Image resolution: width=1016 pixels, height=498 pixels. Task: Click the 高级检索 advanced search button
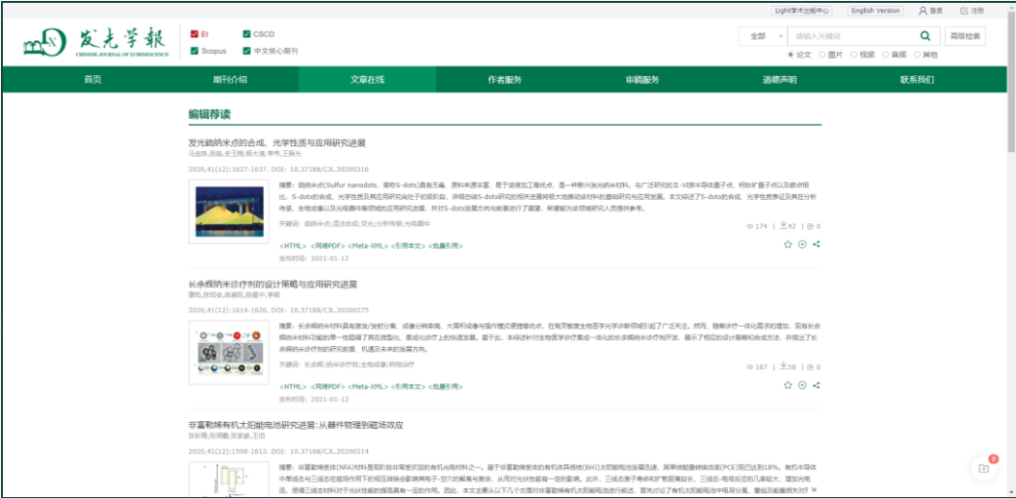click(966, 37)
